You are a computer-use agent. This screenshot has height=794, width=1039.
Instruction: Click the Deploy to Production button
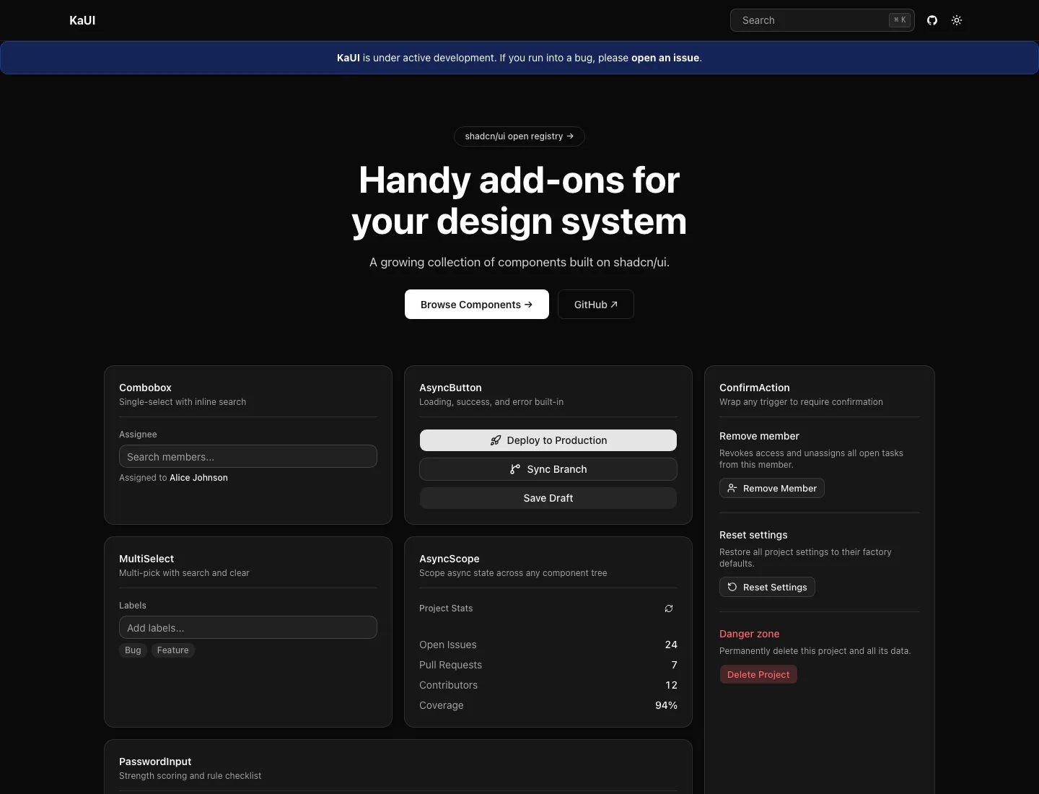click(548, 440)
